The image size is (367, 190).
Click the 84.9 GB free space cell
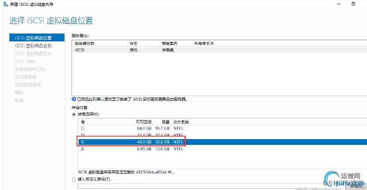pos(144,129)
